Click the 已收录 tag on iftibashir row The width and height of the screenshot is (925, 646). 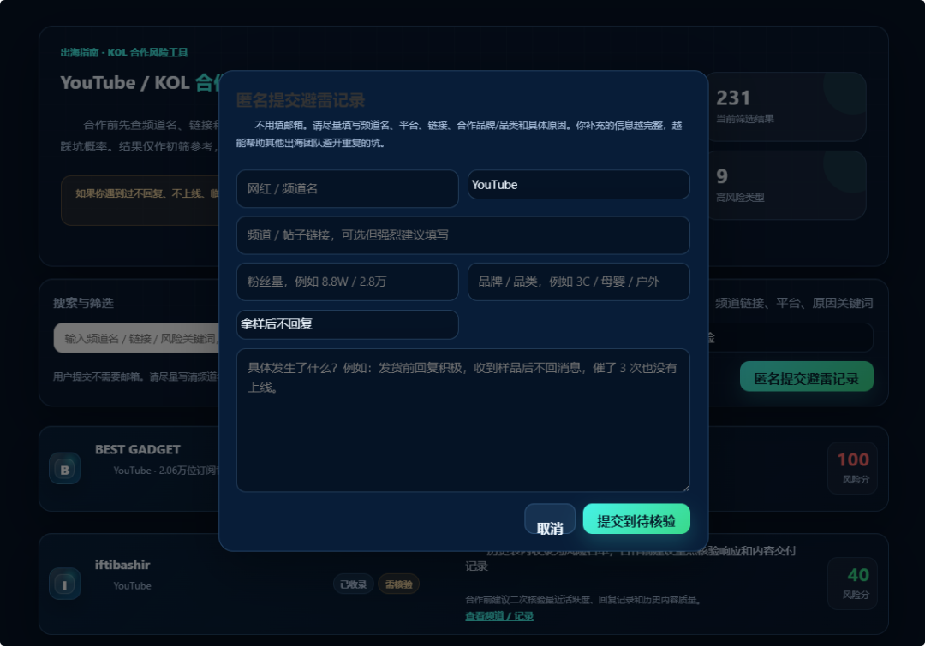[x=354, y=584]
